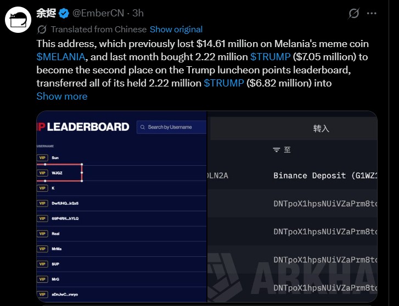This screenshot has width=399, height=306.
Task: Click the VIP badge beside Sun
Action: 42,158
